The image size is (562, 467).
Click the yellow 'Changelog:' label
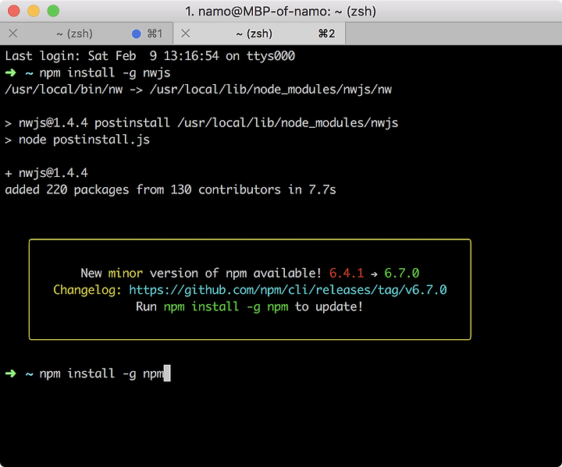[87, 290]
